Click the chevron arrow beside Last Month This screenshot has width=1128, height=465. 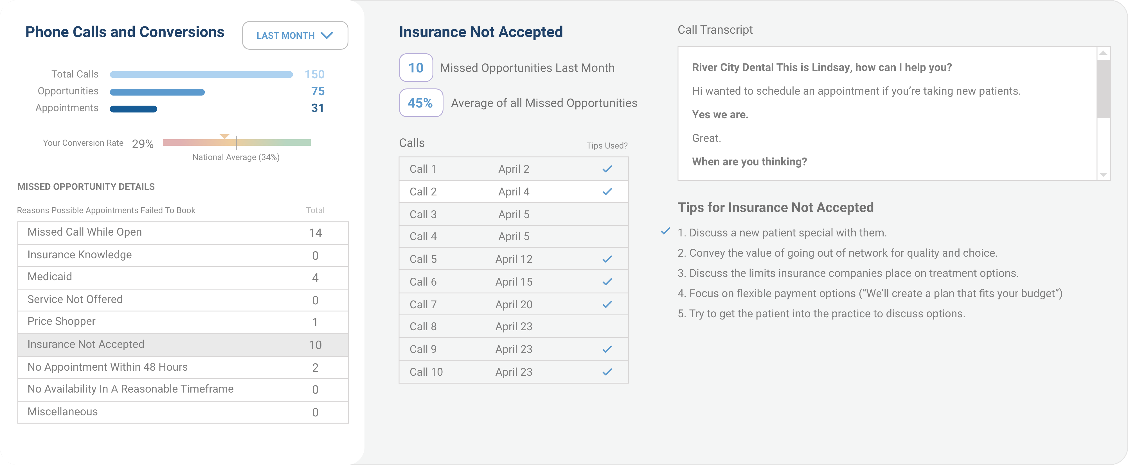click(327, 35)
